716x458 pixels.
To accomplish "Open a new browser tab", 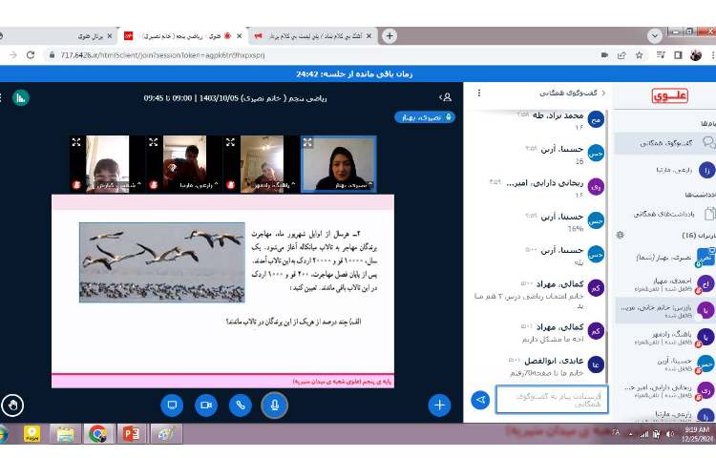I will pos(390,36).
